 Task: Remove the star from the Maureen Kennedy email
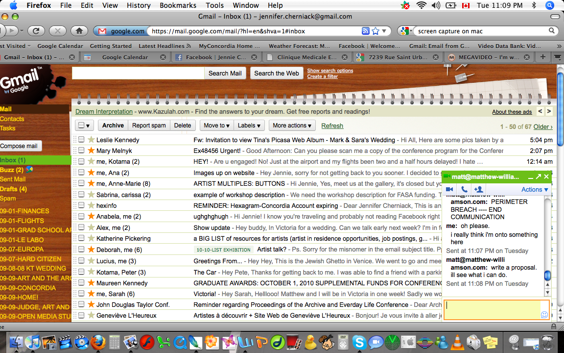point(92,282)
